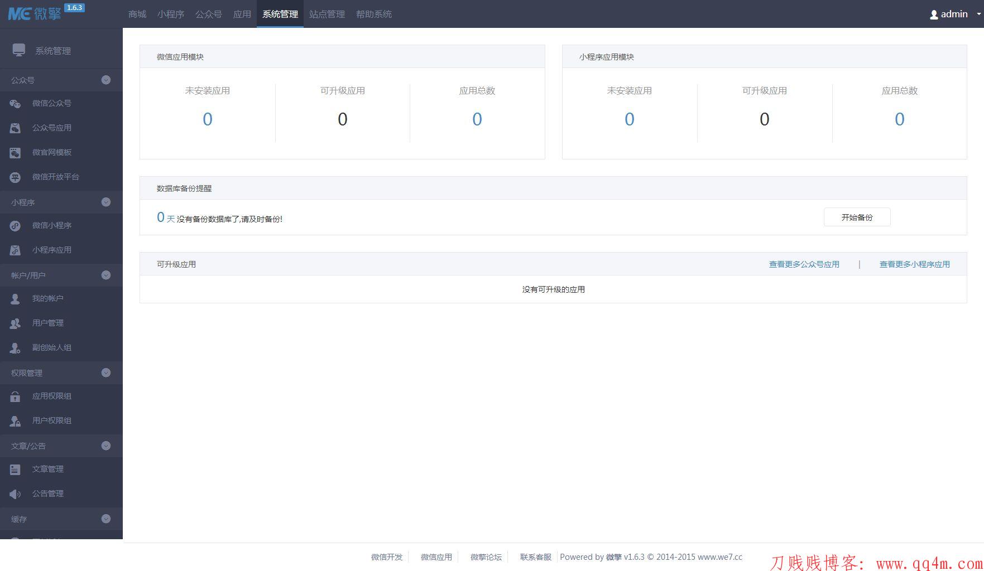
Task: Open 副创始人组 sidebar item
Action: click(61, 348)
